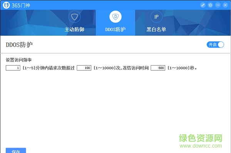Viewport: 231px width, 153px height.
Task: Open the 黑白名单 tab
Action: 156,23
